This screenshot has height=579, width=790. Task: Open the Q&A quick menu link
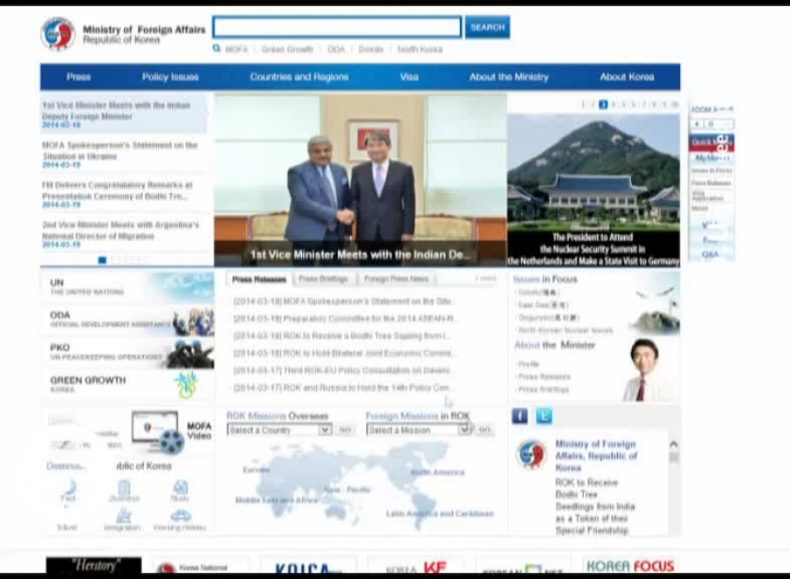coord(710,254)
